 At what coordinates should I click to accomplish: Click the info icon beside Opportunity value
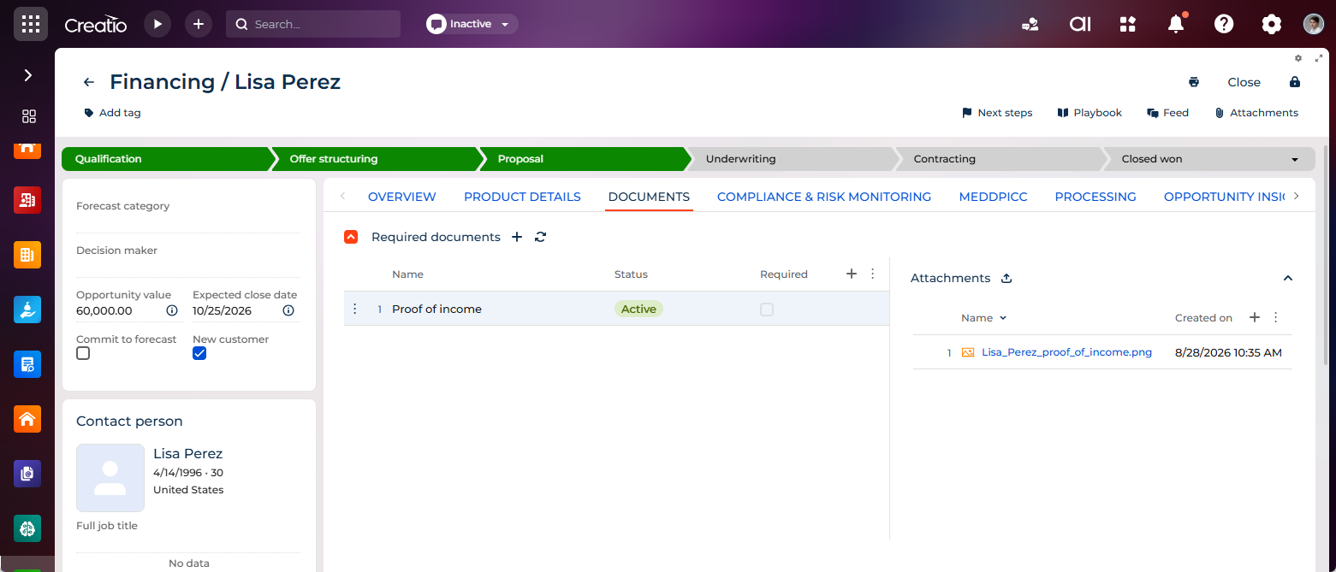tap(172, 310)
